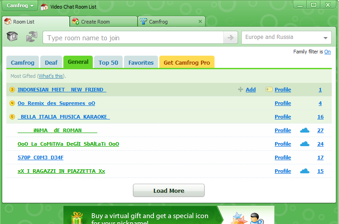Image resolution: width=339 pixels, height=224 pixels.
Task: Click the rank 3 gift badge icon
Action: coord(12,90)
